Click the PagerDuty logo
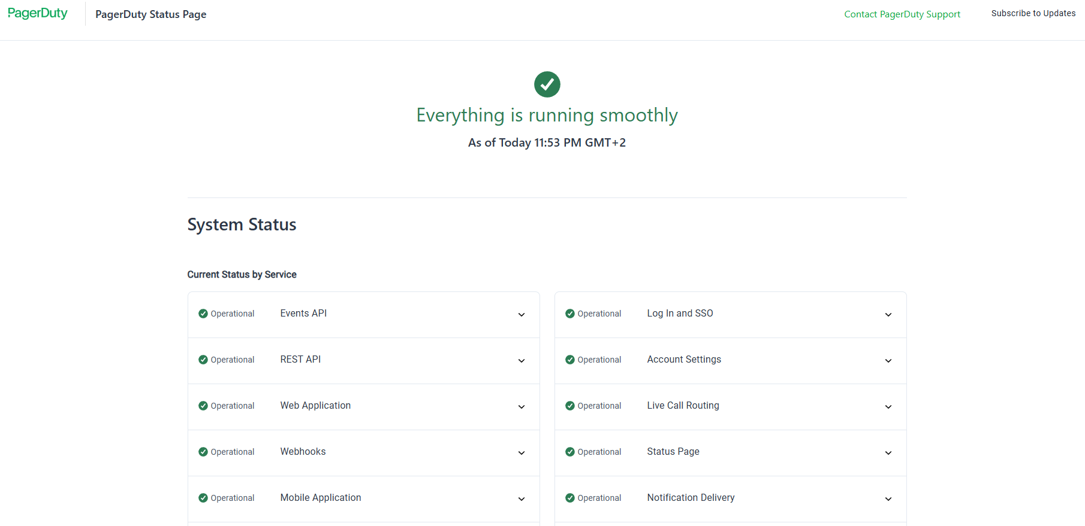Viewport: 1085px width, 526px height. [x=37, y=13]
